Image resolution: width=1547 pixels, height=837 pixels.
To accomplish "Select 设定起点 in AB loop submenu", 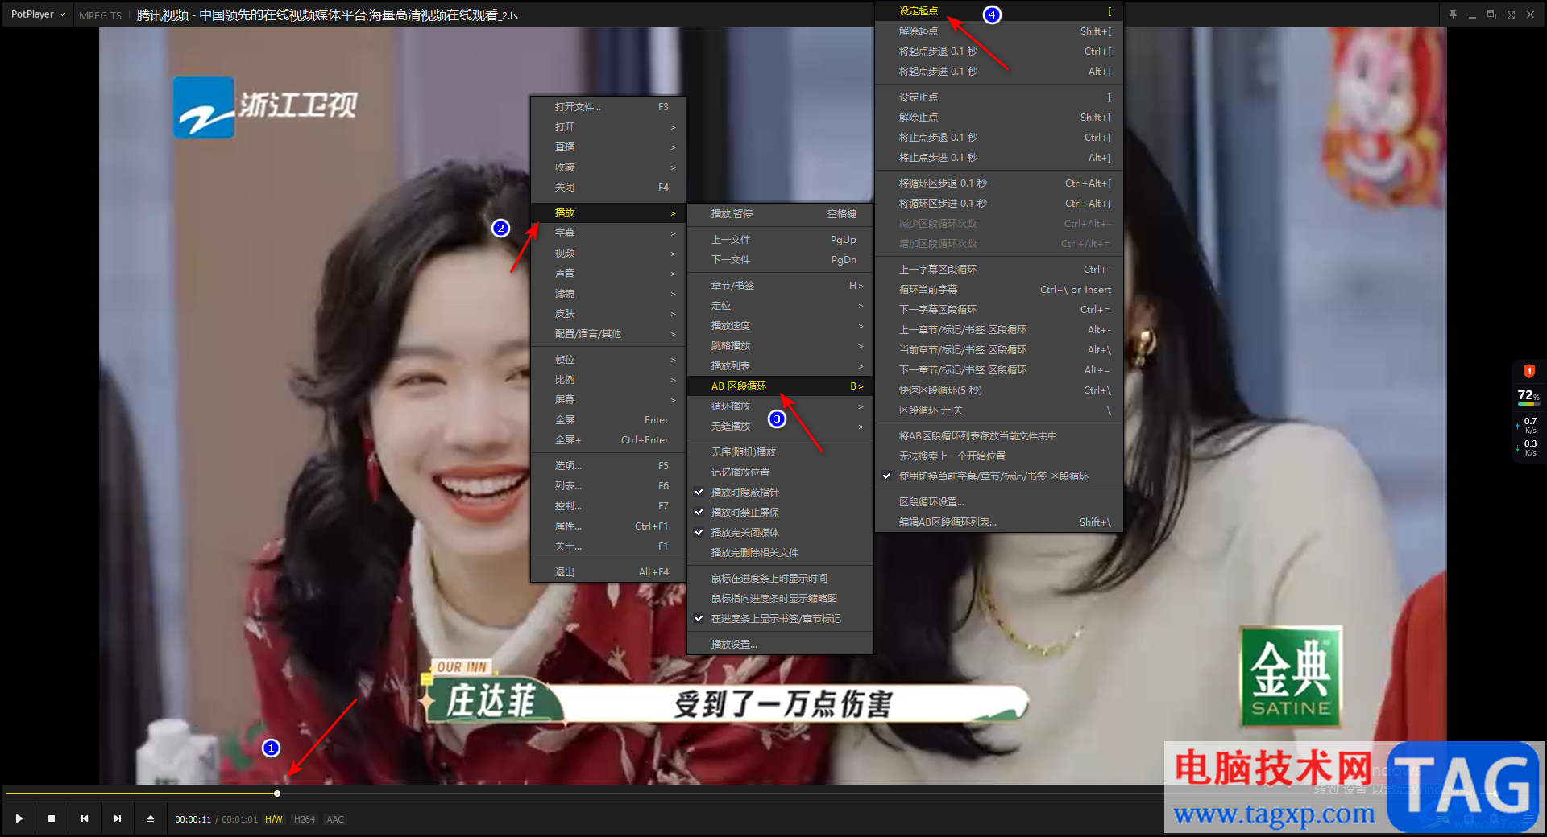I will (x=999, y=10).
